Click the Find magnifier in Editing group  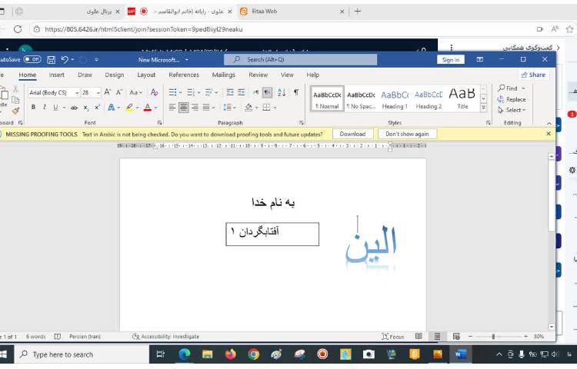click(x=509, y=88)
